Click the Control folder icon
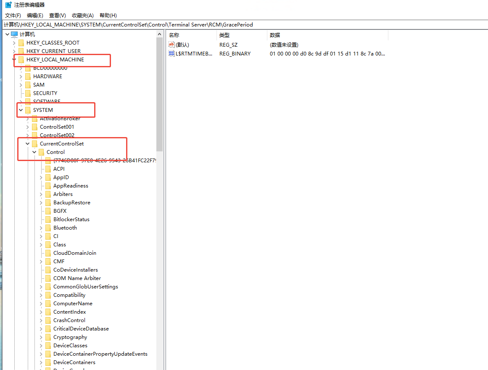Screen dimensions: 488x370 (x=41, y=152)
